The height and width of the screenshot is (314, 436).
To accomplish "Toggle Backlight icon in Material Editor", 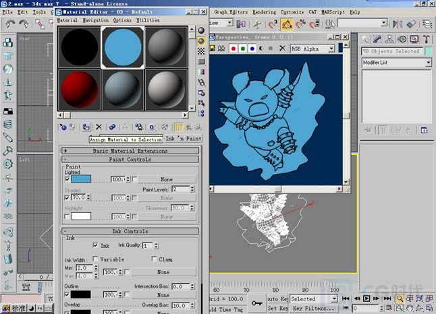I will pos(201,41).
